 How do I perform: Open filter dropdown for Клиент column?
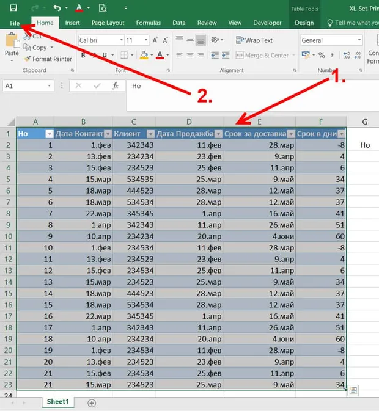(x=150, y=134)
